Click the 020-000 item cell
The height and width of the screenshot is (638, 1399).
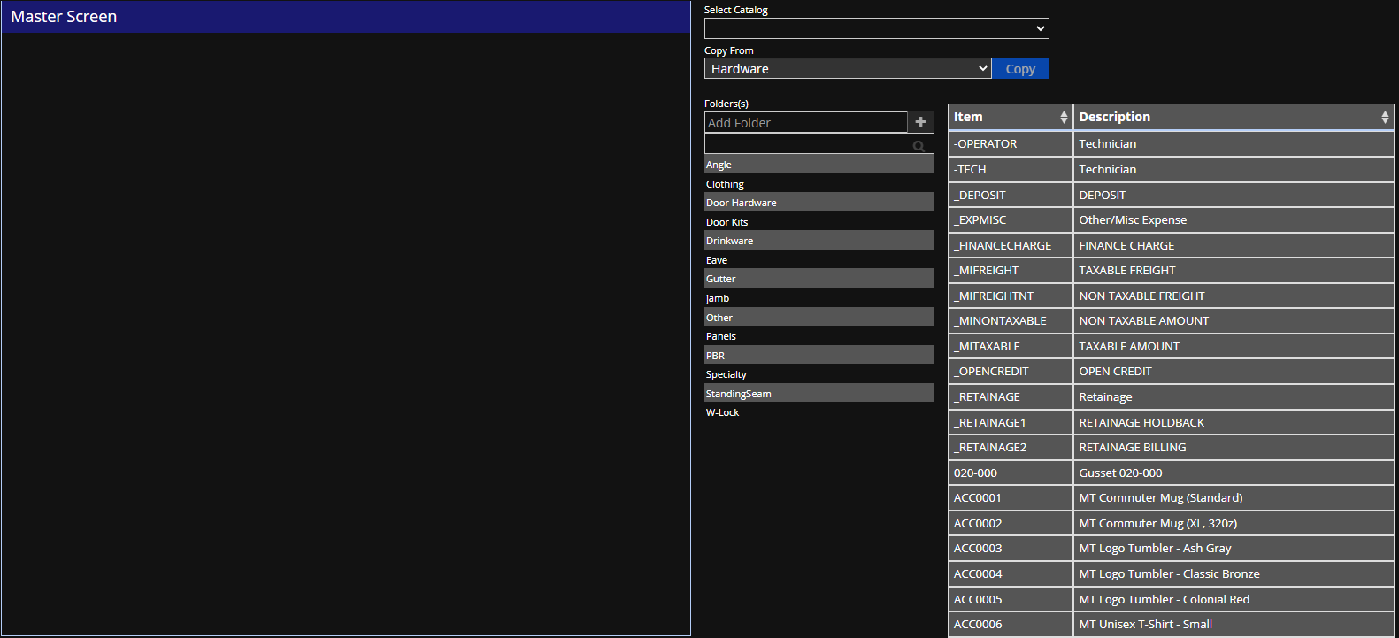click(x=1011, y=473)
